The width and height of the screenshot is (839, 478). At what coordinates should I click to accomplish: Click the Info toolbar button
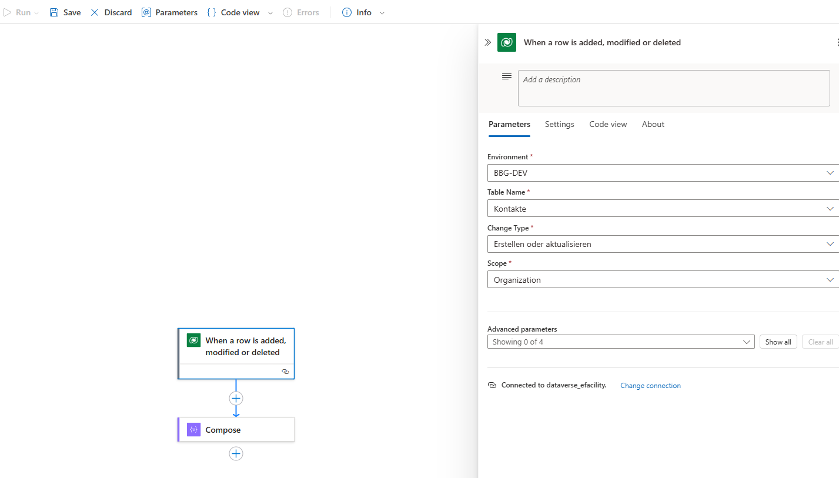357,12
